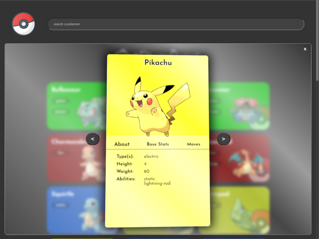Click the blurred red Charizard card
Screen dimensions: 319x239
240,158
